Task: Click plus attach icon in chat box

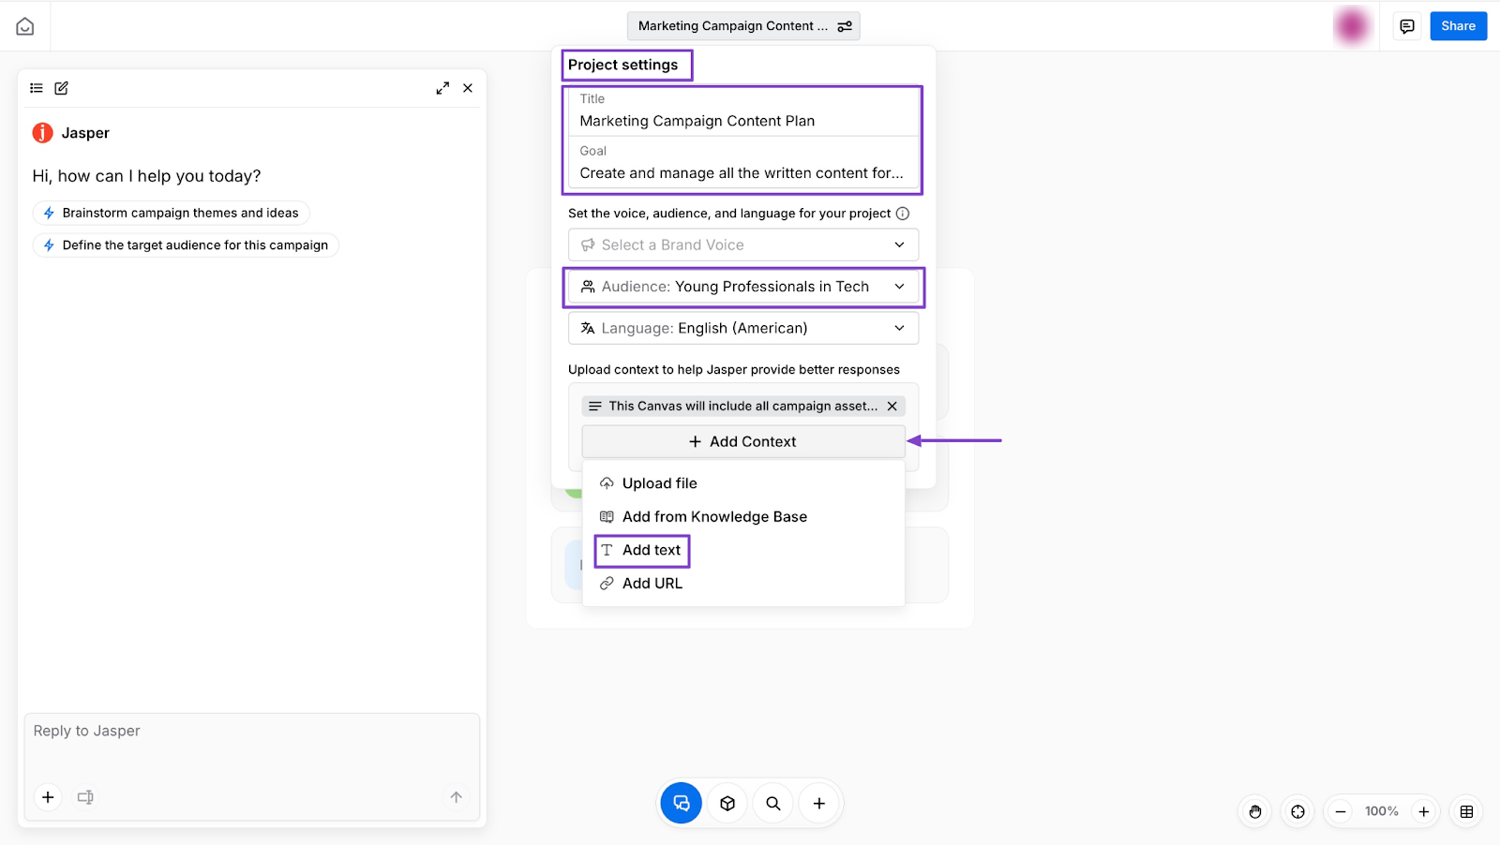Action: [48, 797]
